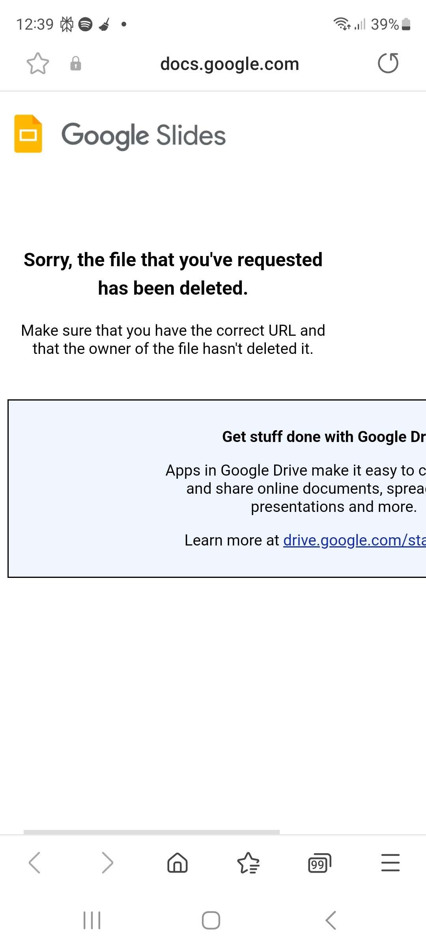This screenshot has height=948, width=426.
Task: Tap the Android home button
Action: pyautogui.click(x=211, y=920)
